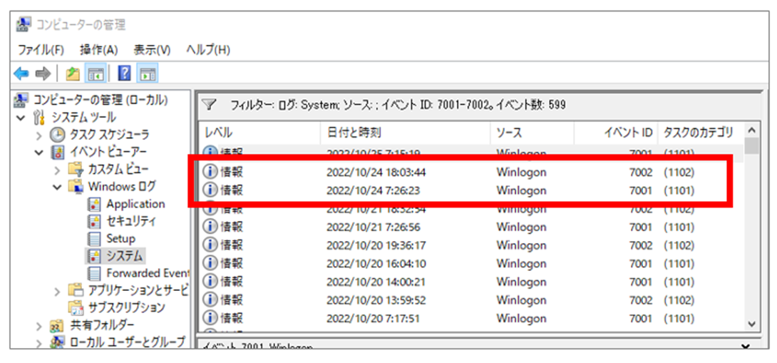
Task: Click the event list scrollbar down arrow
Action: 752,324
